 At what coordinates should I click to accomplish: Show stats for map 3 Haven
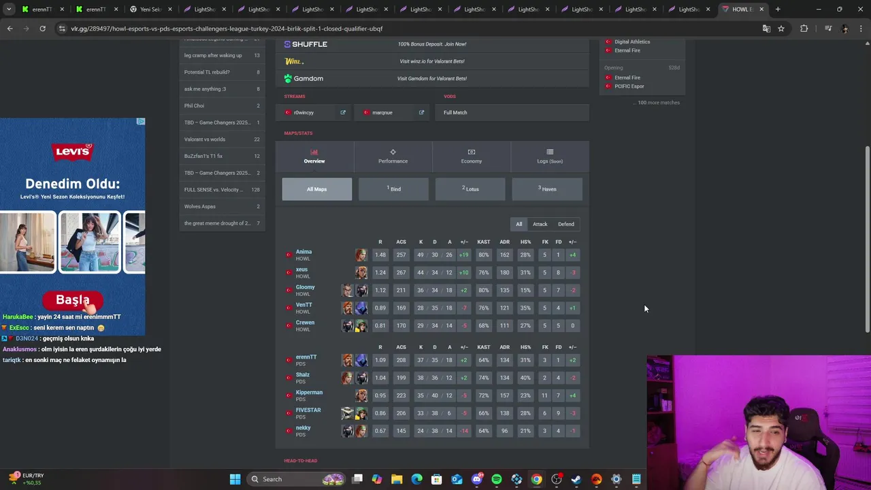click(x=547, y=189)
